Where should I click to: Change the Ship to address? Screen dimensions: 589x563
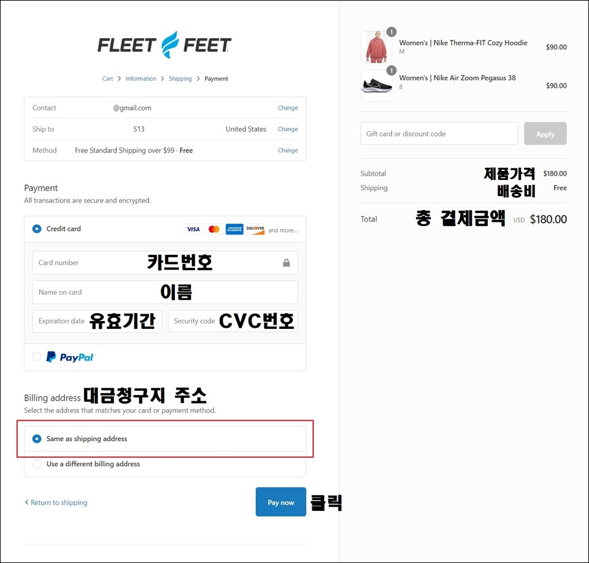(288, 129)
